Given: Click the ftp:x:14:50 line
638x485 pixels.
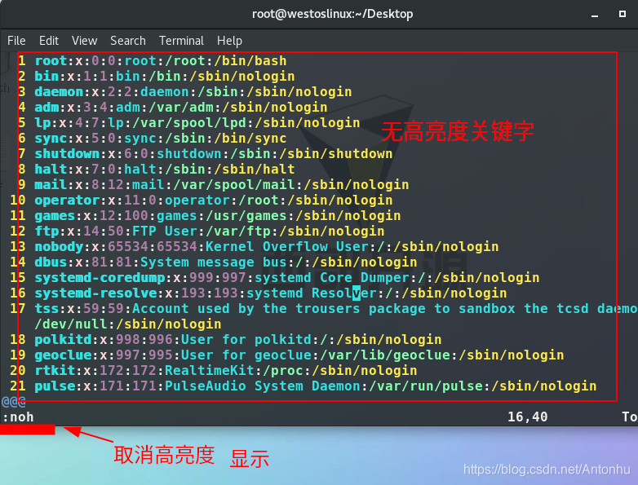Looking at the screenshot, I should tap(209, 231).
